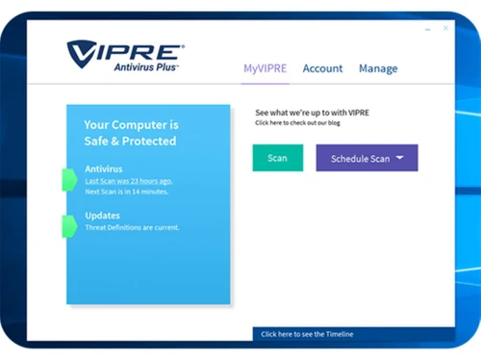Click the green Antivirus status indicator

pyautogui.click(x=69, y=180)
